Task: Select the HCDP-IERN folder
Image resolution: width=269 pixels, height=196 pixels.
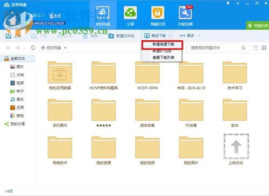Action: (x=147, y=75)
